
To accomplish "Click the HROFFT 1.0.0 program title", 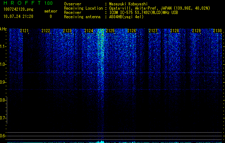I will pos(28,3).
